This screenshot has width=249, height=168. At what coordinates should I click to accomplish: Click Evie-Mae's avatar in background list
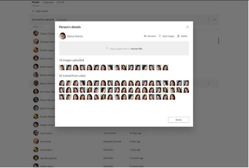pyautogui.click(x=36, y=91)
